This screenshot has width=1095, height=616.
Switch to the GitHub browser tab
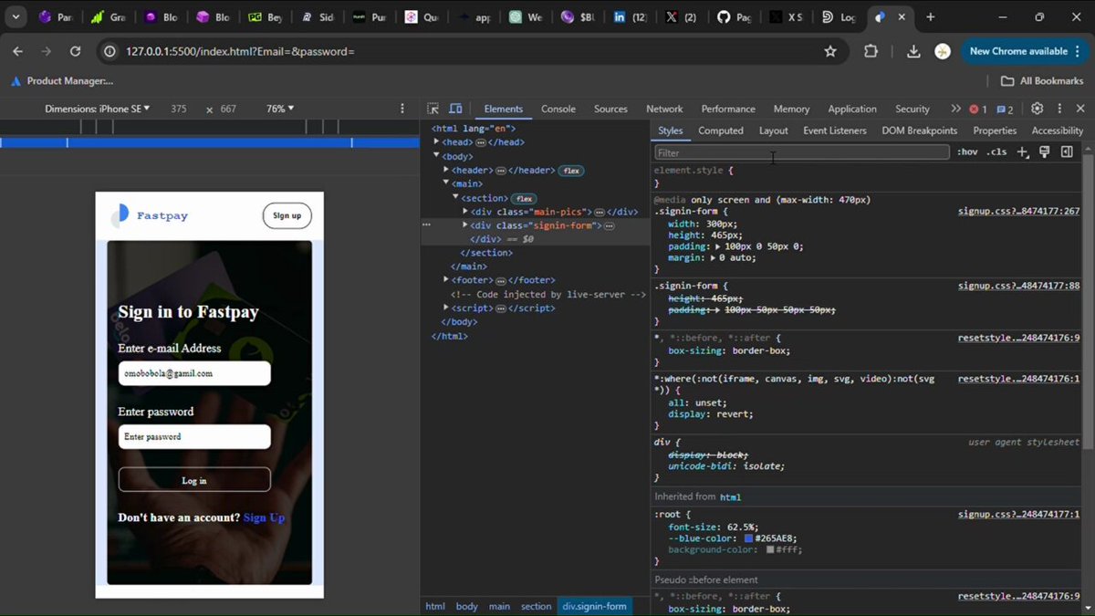click(735, 16)
